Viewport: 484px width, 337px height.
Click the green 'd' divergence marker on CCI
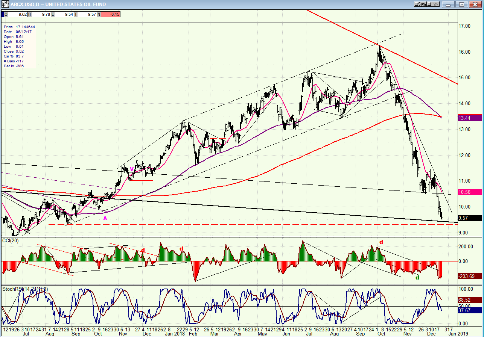pos(417,278)
